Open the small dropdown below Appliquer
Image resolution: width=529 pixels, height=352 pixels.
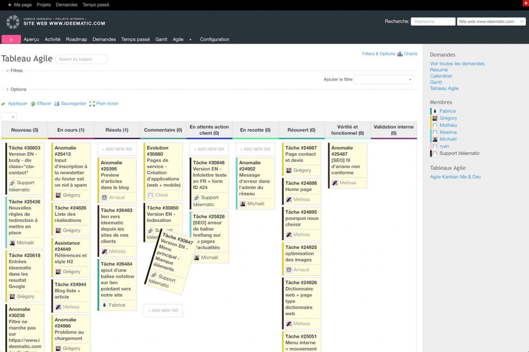click(9, 117)
